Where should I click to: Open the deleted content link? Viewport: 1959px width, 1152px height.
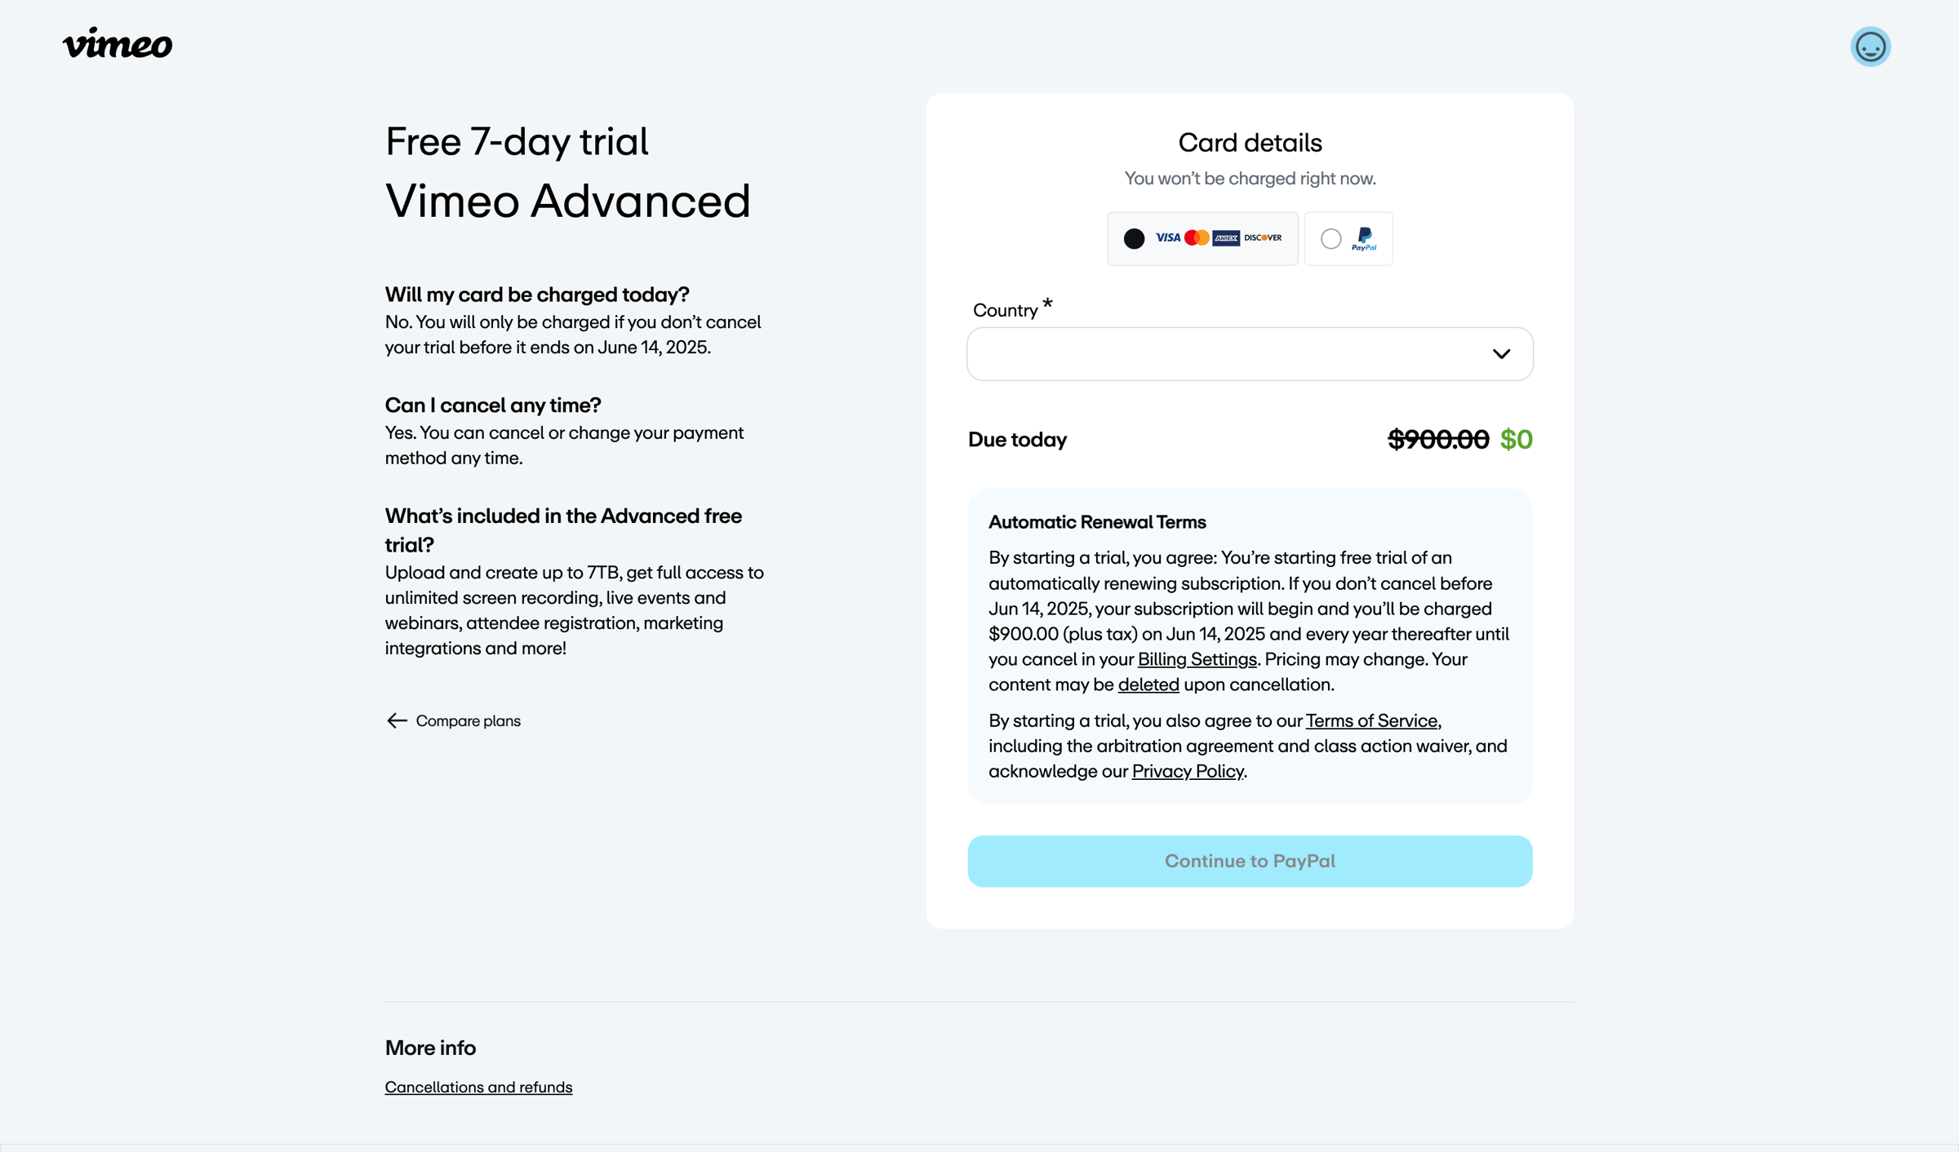(x=1148, y=685)
